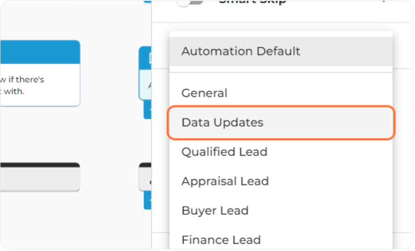Click the Smart Skip label text

253,2
